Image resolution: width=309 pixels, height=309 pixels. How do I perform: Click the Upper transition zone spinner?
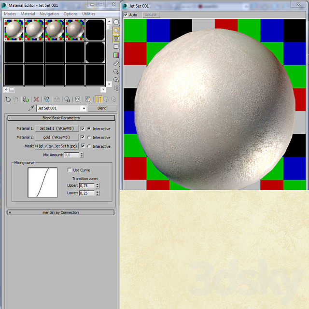click(98, 185)
